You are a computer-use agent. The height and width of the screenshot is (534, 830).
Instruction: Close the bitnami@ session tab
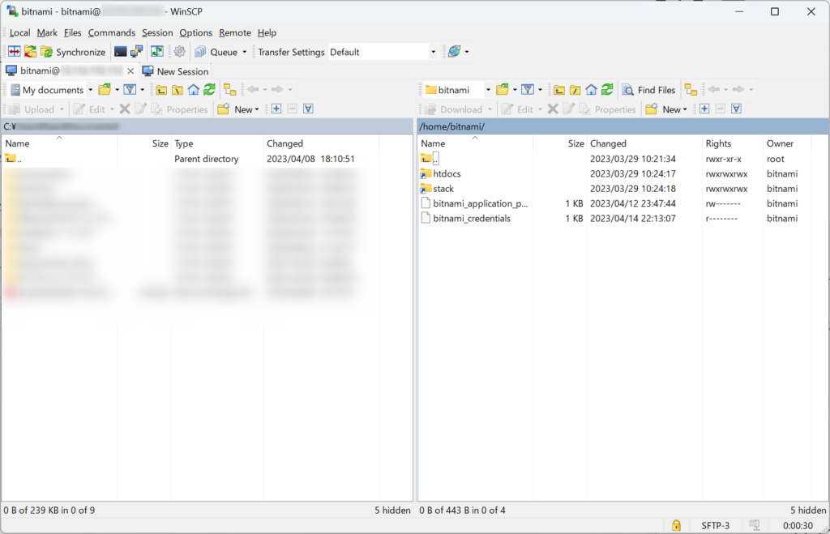(x=130, y=71)
